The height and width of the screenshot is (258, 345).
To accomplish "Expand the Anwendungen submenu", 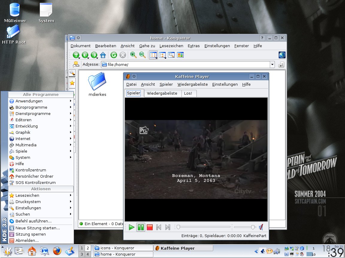I will 41,101.
